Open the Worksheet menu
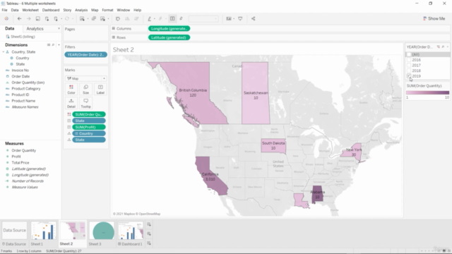 (30, 10)
